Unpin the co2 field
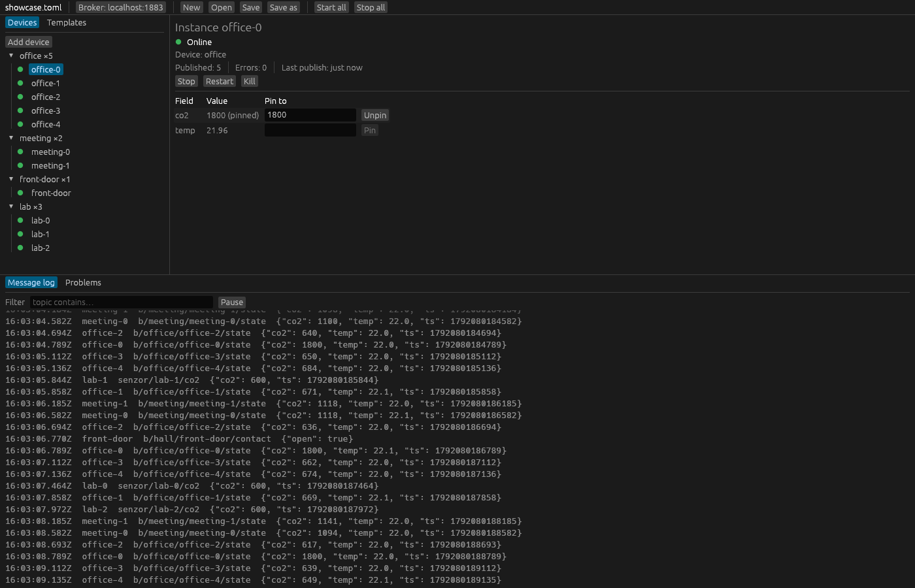This screenshot has width=915, height=588. tap(375, 115)
